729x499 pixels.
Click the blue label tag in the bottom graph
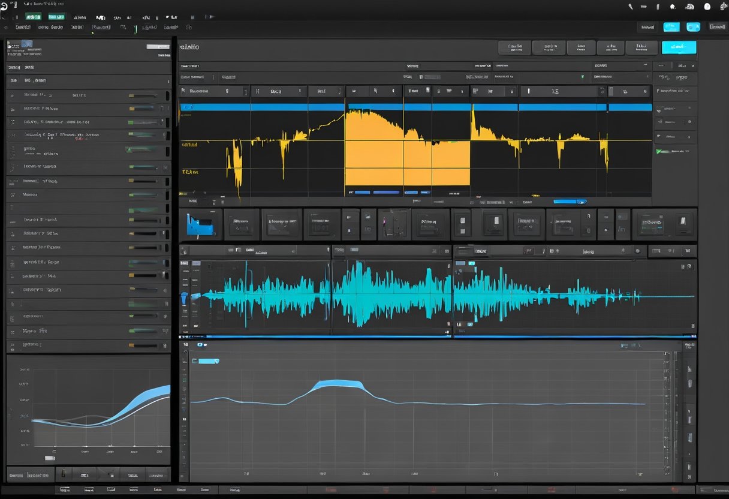point(209,361)
